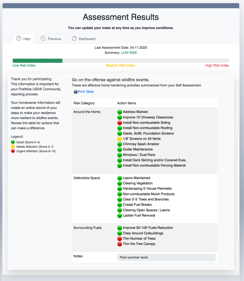Click Go on the offense against wildfire events heading

click(111, 80)
